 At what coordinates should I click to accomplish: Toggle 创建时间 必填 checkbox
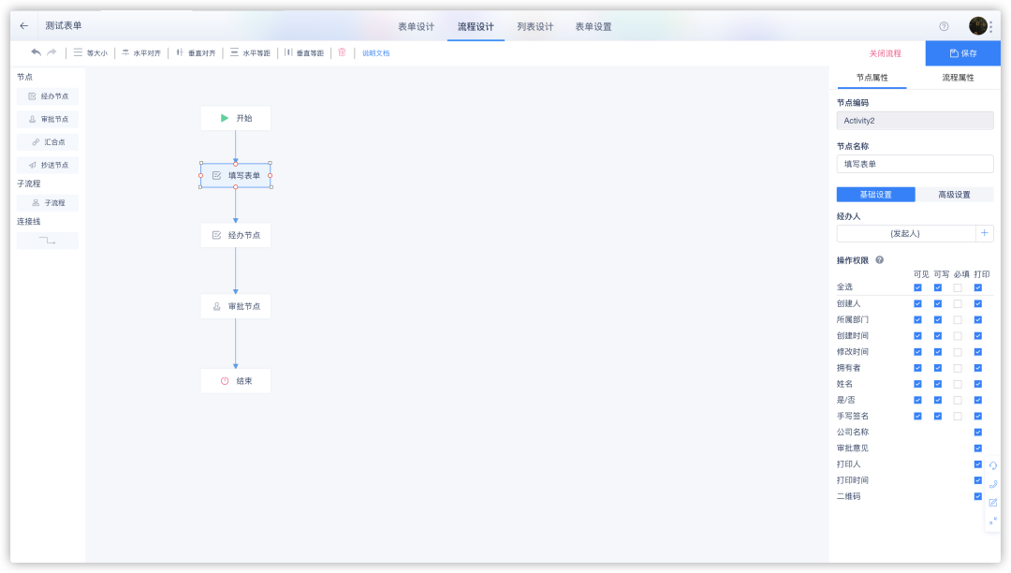pyautogui.click(x=958, y=336)
